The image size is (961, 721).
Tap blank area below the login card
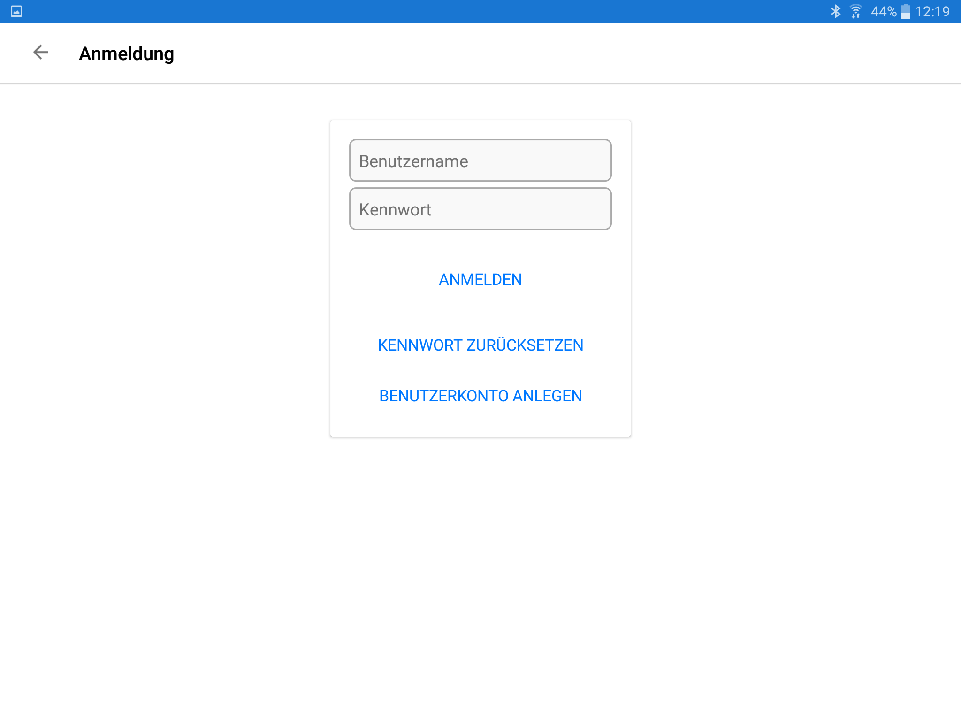[480, 563]
